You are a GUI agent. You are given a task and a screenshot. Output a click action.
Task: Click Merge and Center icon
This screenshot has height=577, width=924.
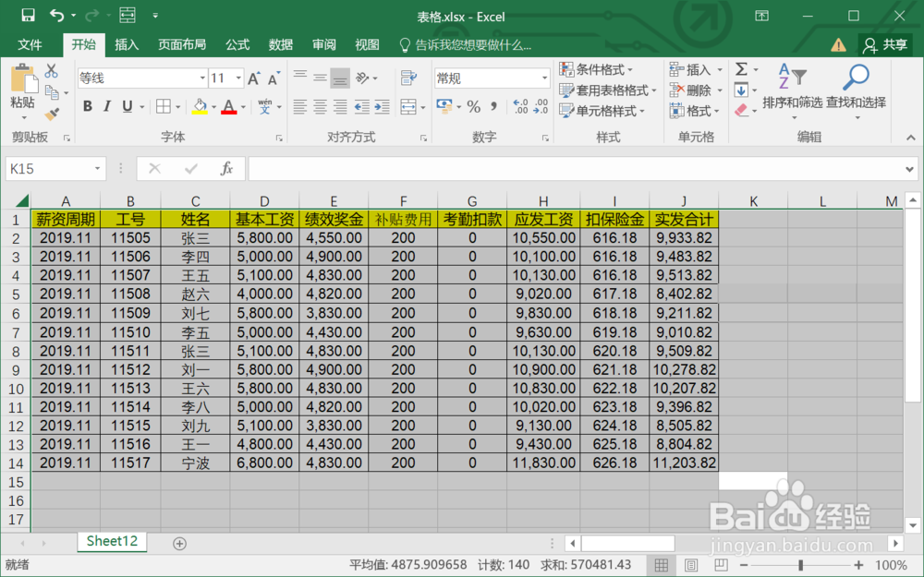point(408,106)
